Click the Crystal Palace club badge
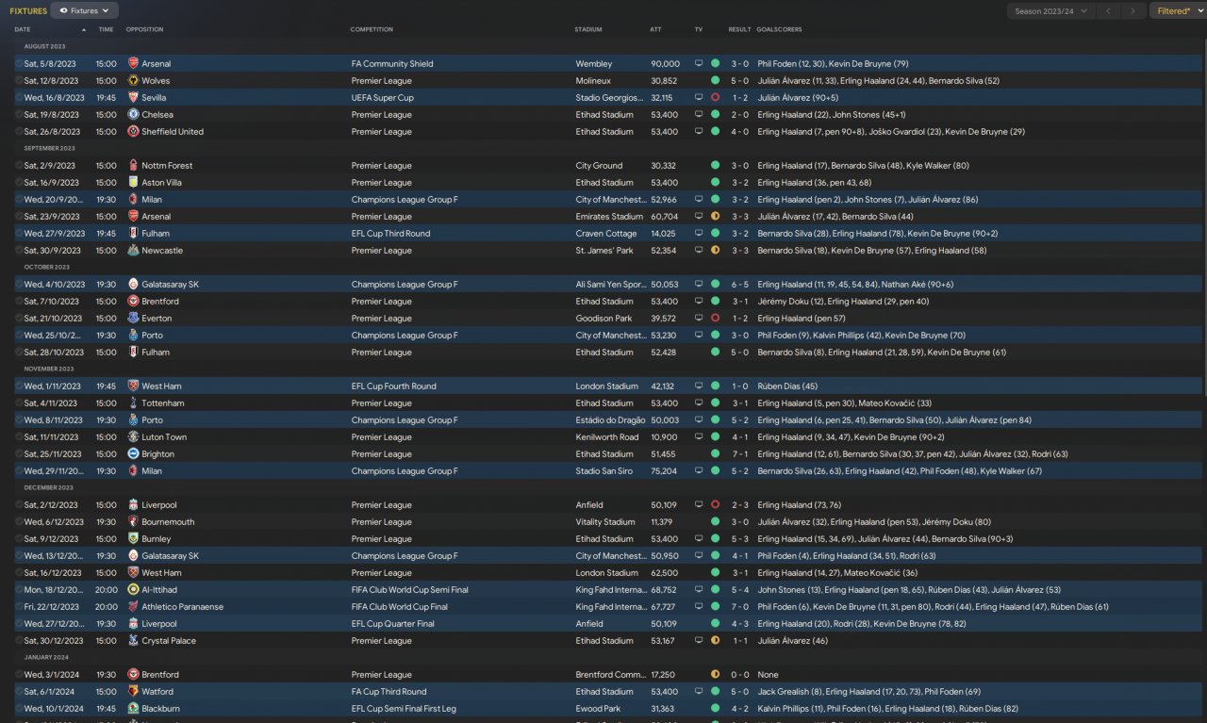 pos(133,641)
